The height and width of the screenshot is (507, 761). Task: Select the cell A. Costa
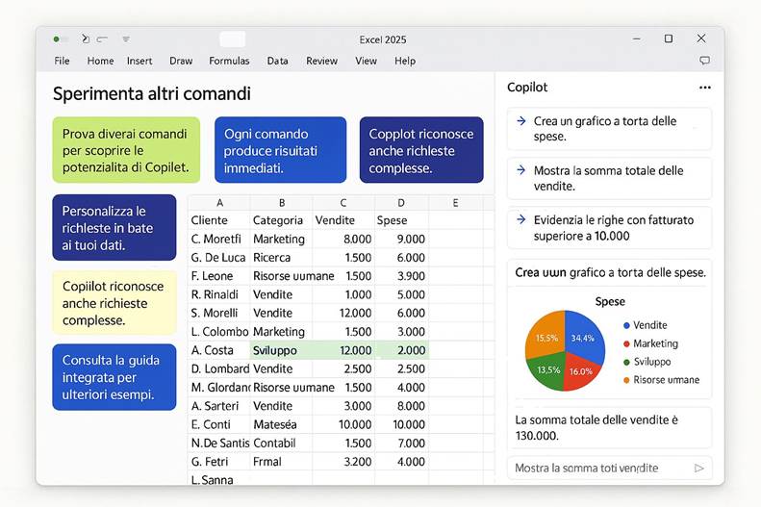219,350
